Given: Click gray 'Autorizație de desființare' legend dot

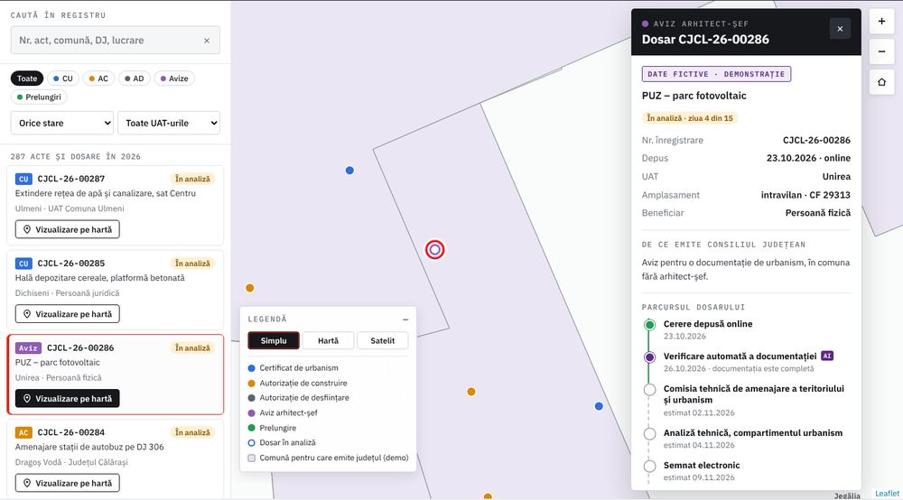Looking at the screenshot, I should tap(252, 398).
